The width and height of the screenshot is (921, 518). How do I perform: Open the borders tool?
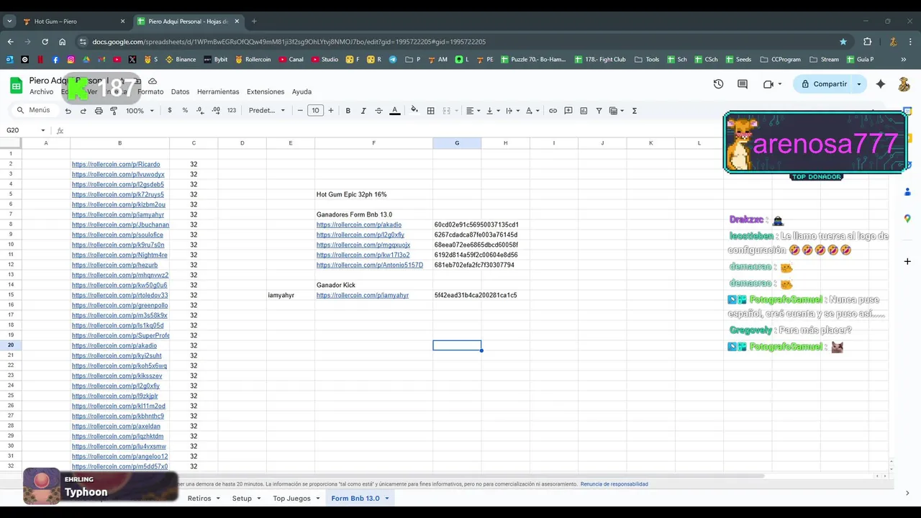tap(431, 111)
